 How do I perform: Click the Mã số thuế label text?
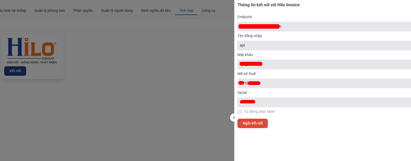pos(247,74)
